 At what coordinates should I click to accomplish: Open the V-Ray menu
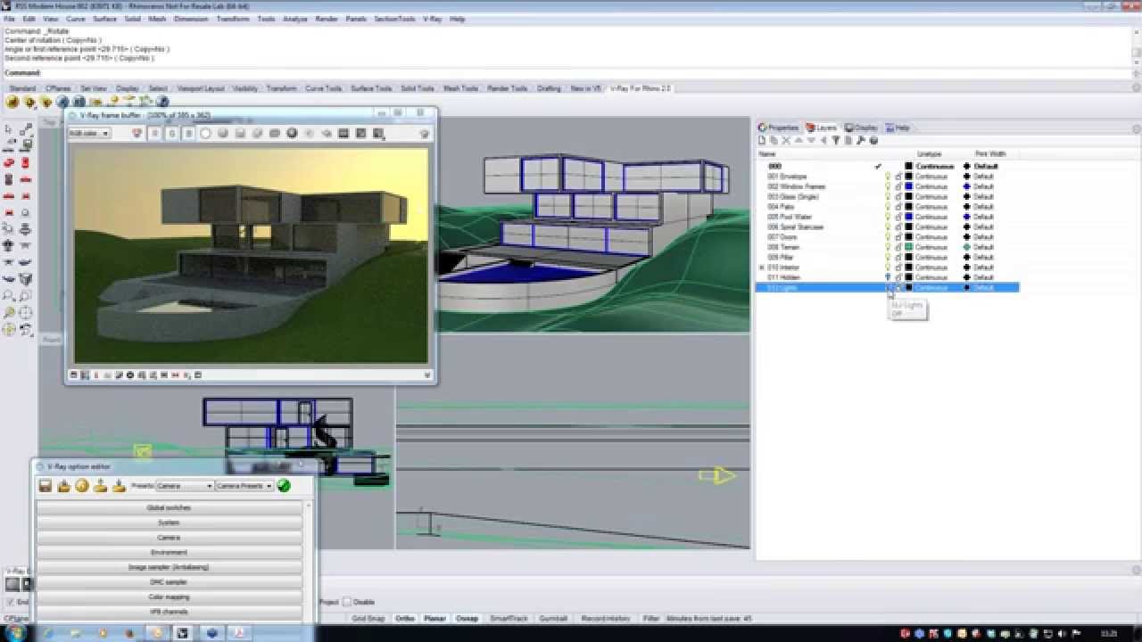tap(432, 19)
